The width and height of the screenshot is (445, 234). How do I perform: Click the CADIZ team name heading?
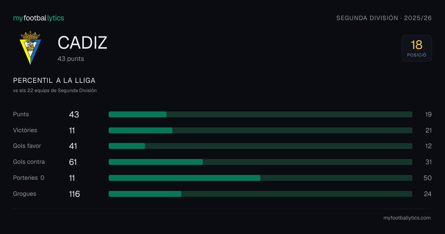pos(82,43)
